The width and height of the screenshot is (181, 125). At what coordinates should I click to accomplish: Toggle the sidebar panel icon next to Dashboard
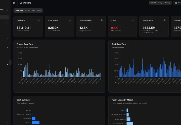click(x=14, y=3)
